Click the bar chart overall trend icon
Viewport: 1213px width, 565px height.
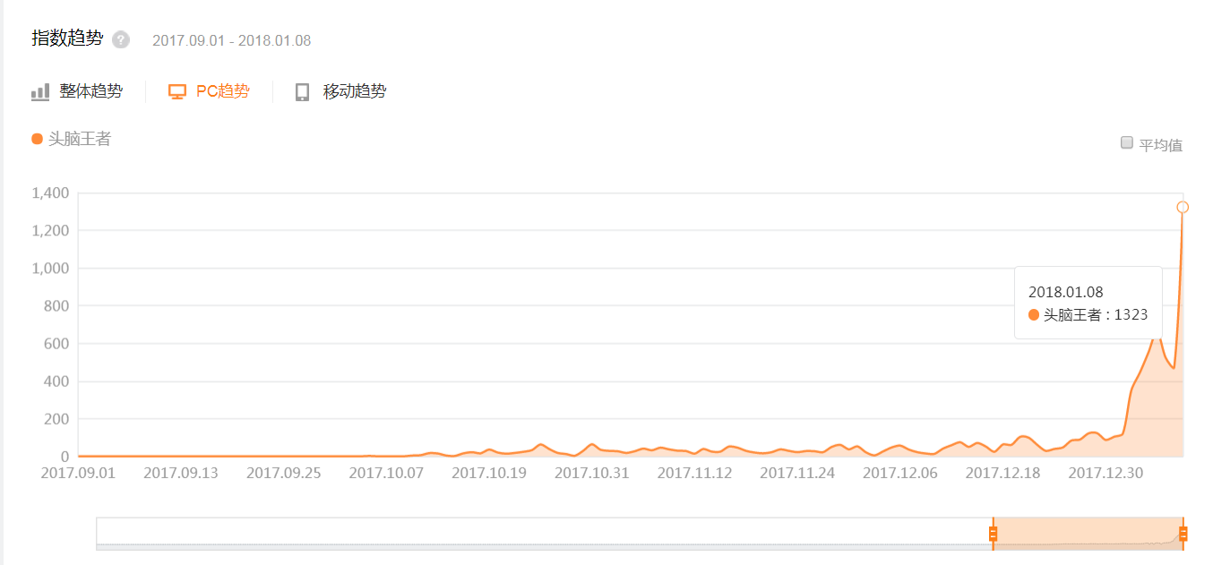pyautogui.click(x=40, y=91)
